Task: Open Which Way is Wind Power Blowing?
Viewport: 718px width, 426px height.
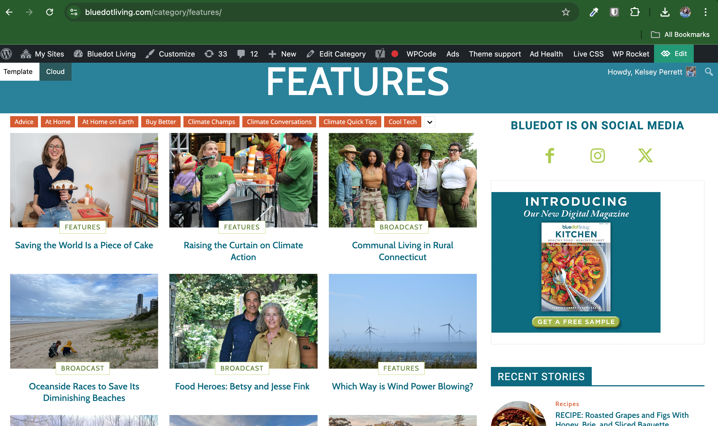Action: tap(402, 386)
